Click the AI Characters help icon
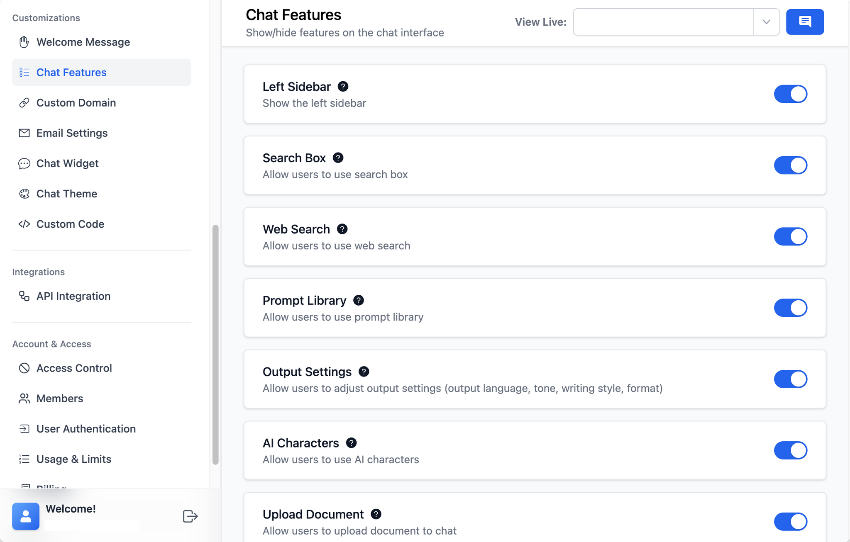Image resolution: width=850 pixels, height=542 pixels. click(351, 443)
